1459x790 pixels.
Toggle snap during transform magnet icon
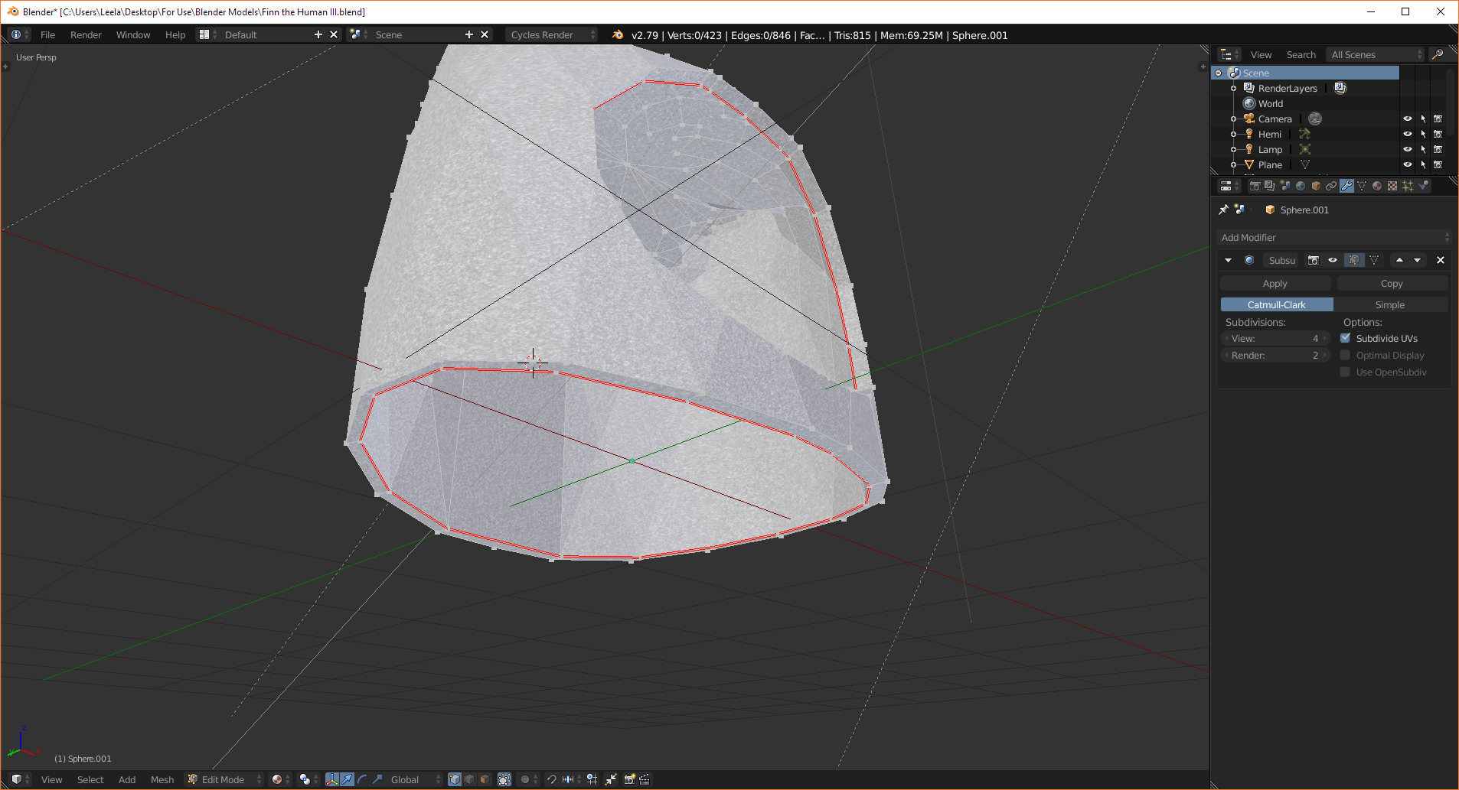pos(551,779)
